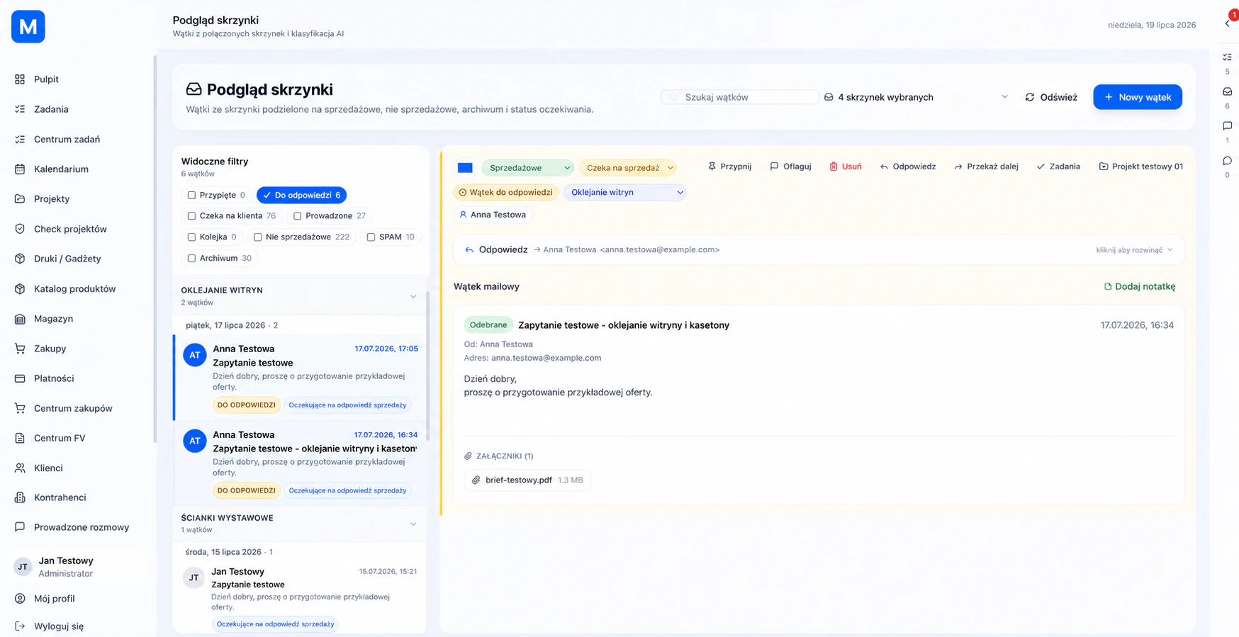Click the inbox icon with count 6
Image resolution: width=1239 pixels, height=637 pixels.
pos(1227,91)
